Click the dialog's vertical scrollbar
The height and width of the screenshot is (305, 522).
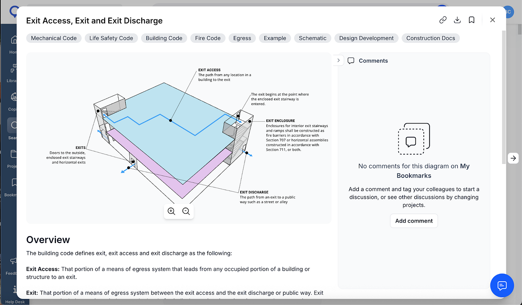[504, 97]
